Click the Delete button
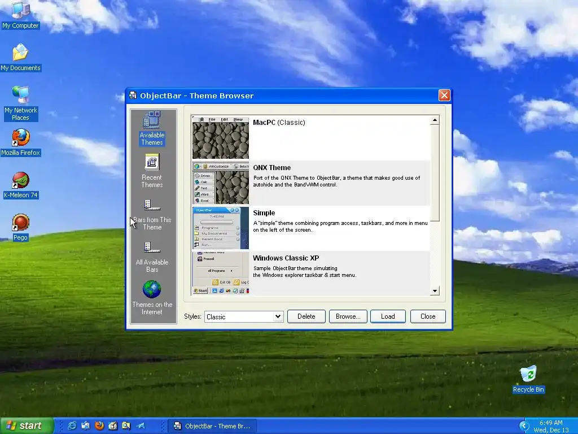Screen dimensions: 578x434 tap(306, 316)
